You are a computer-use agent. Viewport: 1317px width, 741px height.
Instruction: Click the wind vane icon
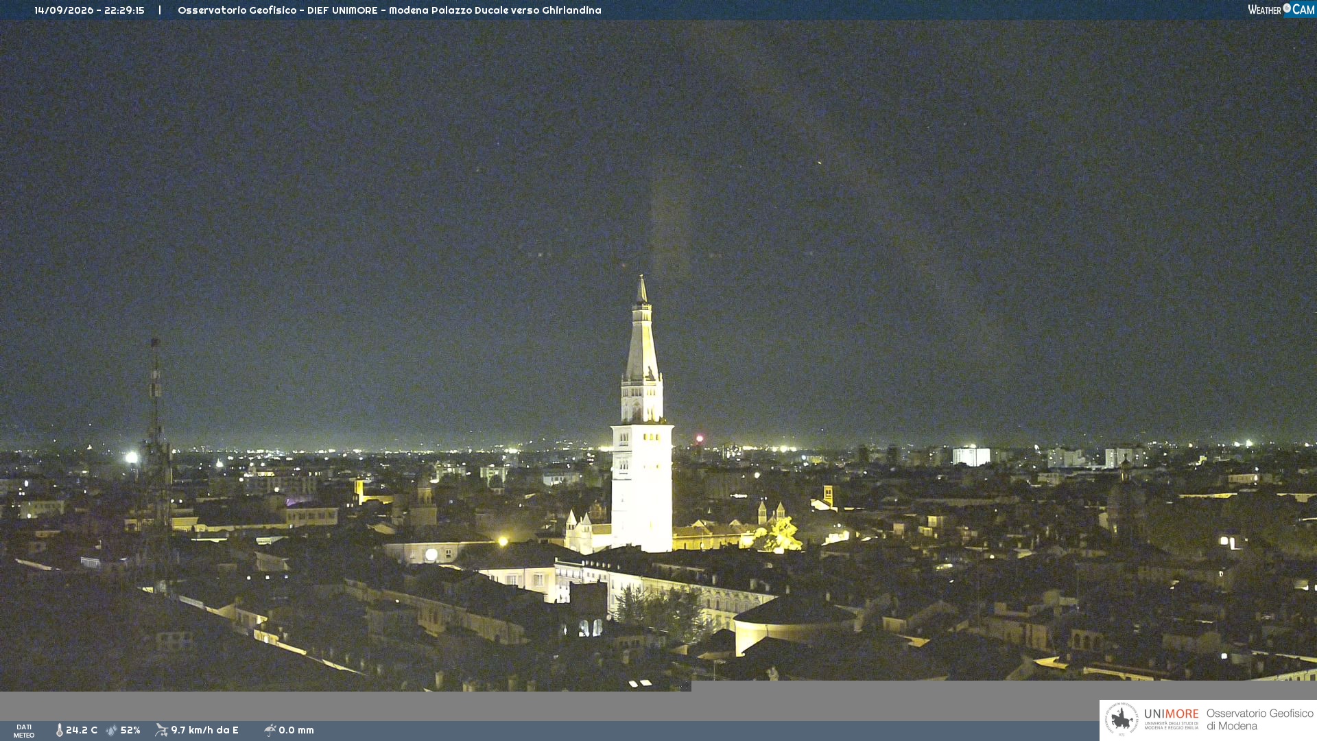point(161,730)
